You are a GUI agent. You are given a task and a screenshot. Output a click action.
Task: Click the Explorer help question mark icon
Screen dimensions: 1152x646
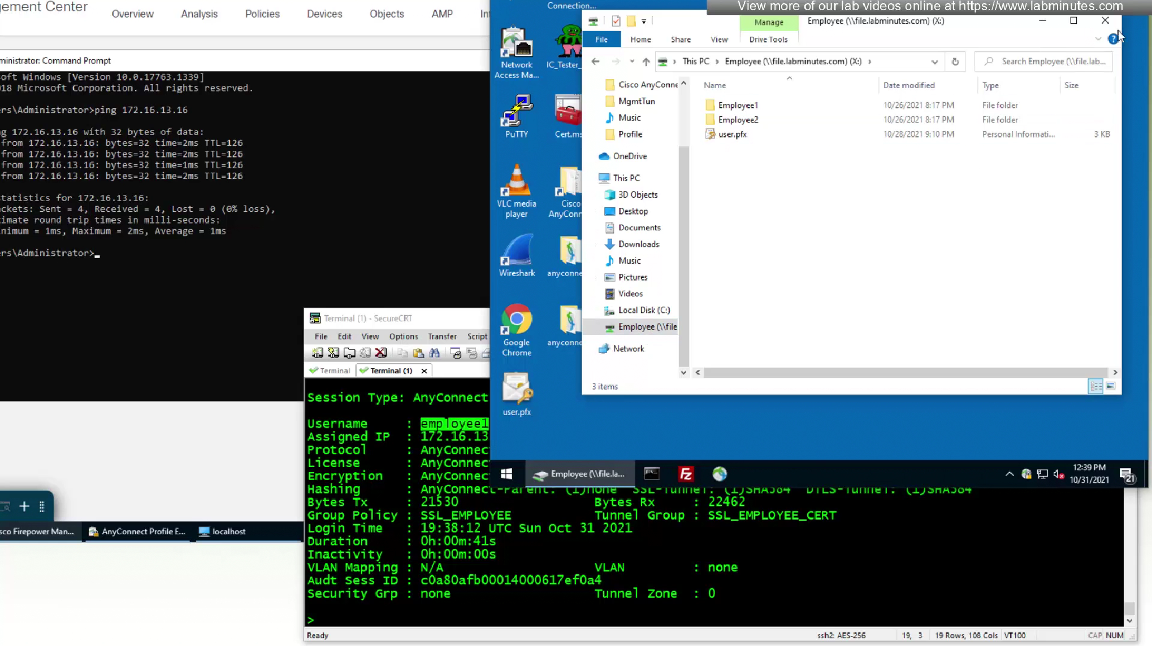point(1112,39)
